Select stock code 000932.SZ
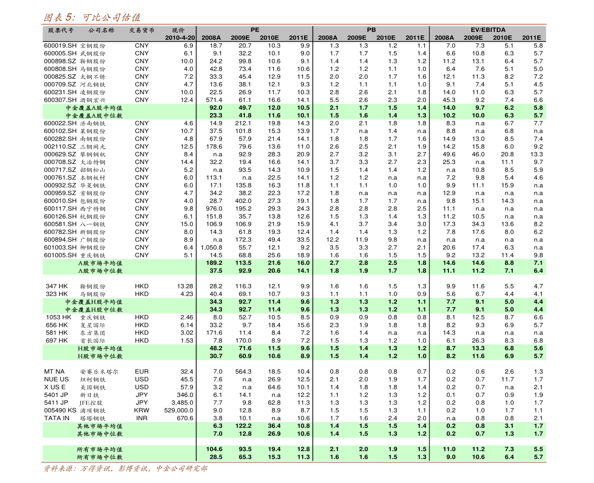 60,185
